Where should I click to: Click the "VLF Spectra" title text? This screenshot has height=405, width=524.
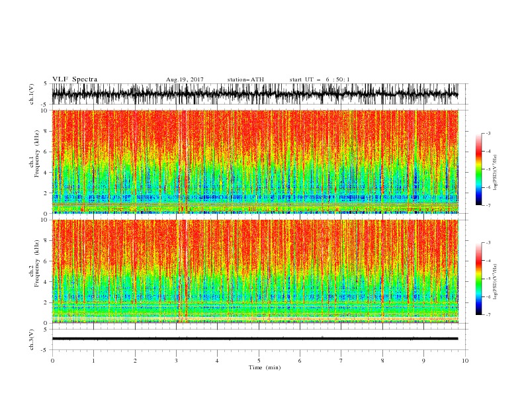pyautogui.click(x=75, y=79)
